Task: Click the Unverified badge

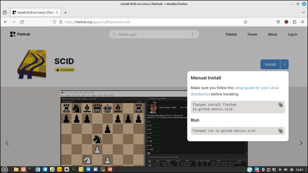Action: (x=65, y=70)
